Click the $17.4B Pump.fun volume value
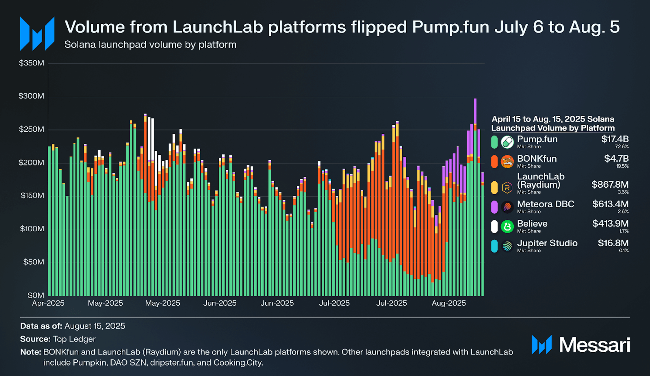This screenshot has height=376, width=650. [615, 139]
